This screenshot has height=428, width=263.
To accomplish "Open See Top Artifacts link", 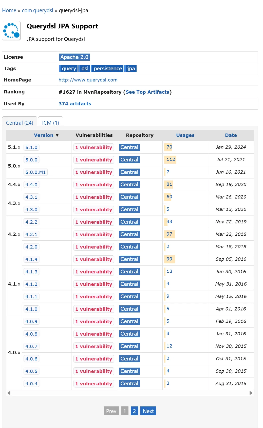I will click(147, 92).
